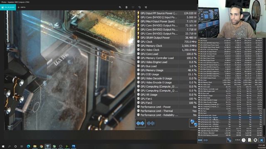The height and width of the screenshot is (149, 266).
Task: Select GPU Input PP Source Power row
Action: (166, 13)
